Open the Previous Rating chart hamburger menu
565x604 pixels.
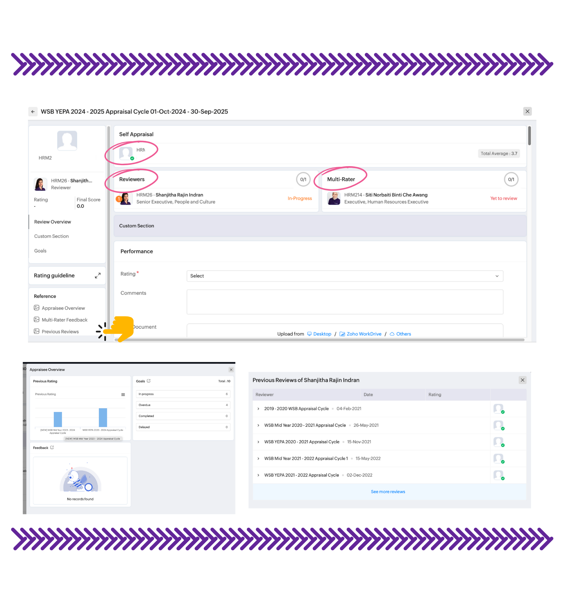click(123, 394)
